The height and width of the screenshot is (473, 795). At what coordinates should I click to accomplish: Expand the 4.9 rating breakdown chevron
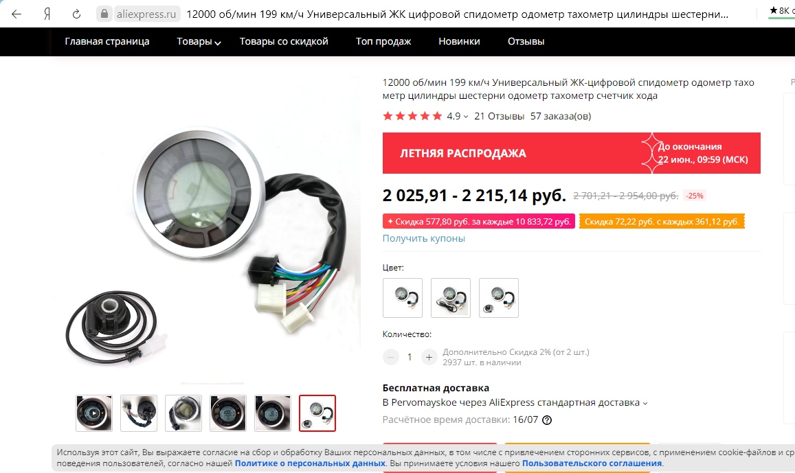pyautogui.click(x=466, y=117)
